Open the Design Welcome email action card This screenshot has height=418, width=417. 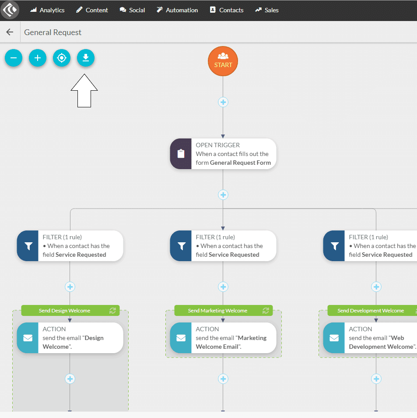tap(70, 338)
